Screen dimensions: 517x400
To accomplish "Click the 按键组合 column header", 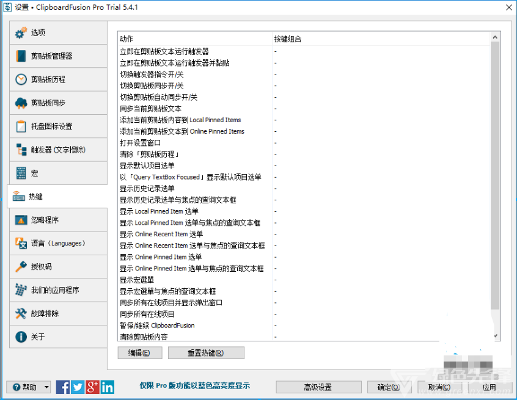I will click(381, 39).
